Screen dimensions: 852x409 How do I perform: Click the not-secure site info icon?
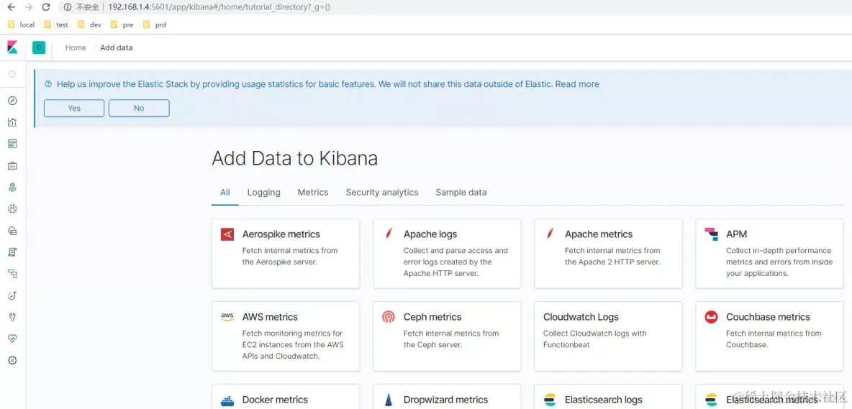(x=68, y=7)
